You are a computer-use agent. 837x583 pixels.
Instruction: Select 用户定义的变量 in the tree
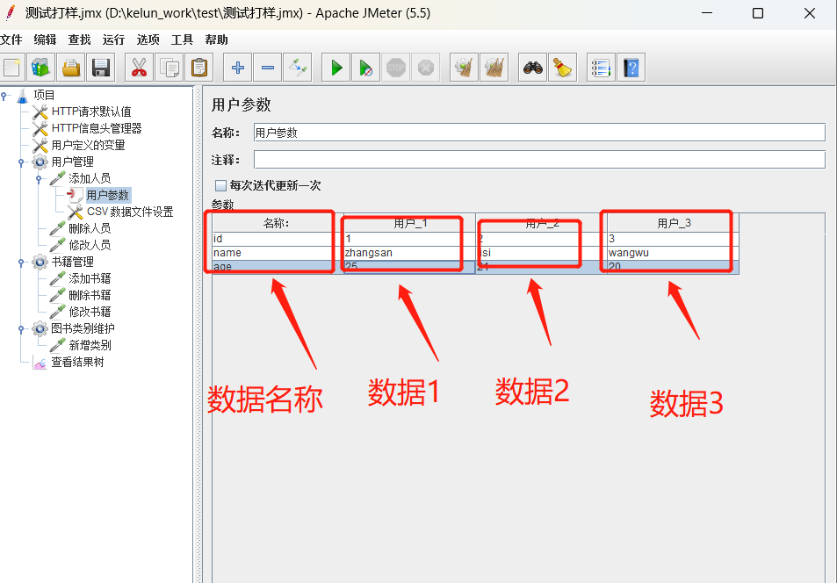[88, 145]
